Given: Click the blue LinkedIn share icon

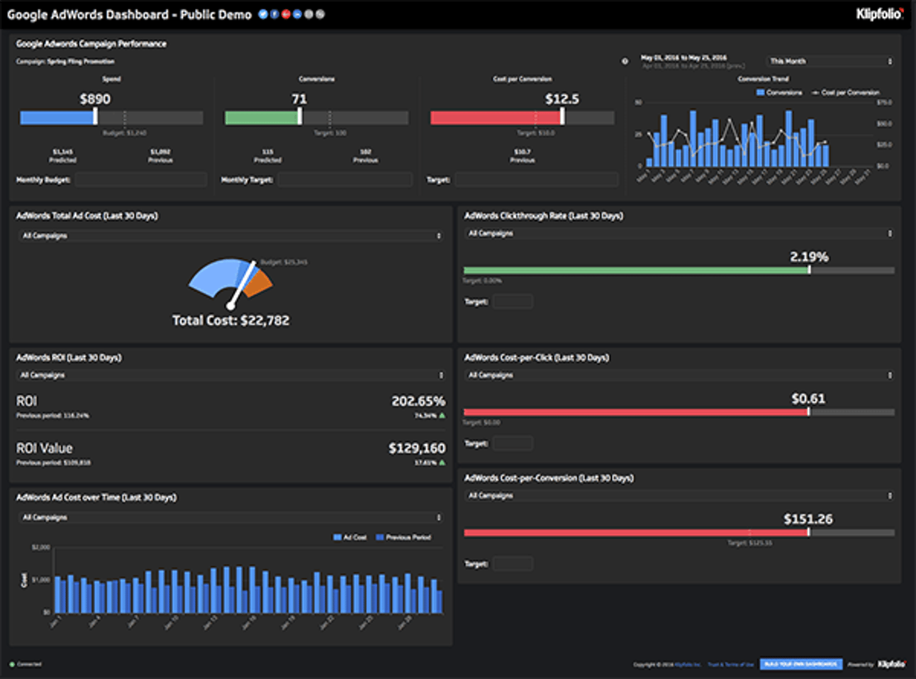Looking at the screenshot, I should click(x=297, y=14).
